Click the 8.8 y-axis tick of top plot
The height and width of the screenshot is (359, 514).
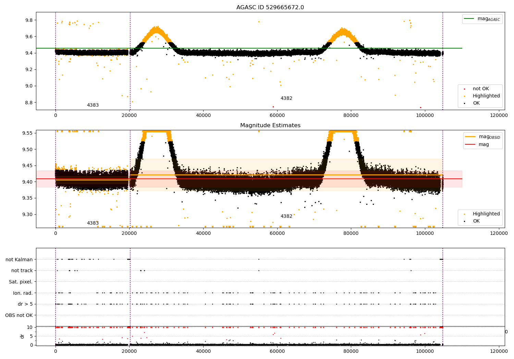(x=29, y=103)
